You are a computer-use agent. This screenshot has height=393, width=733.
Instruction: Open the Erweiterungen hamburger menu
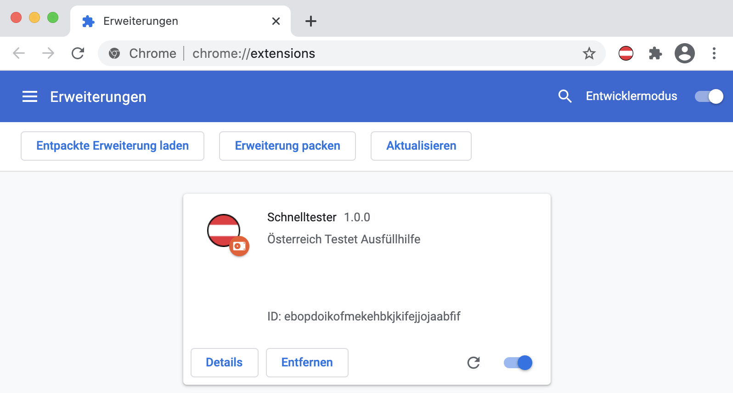click(30, 96)
